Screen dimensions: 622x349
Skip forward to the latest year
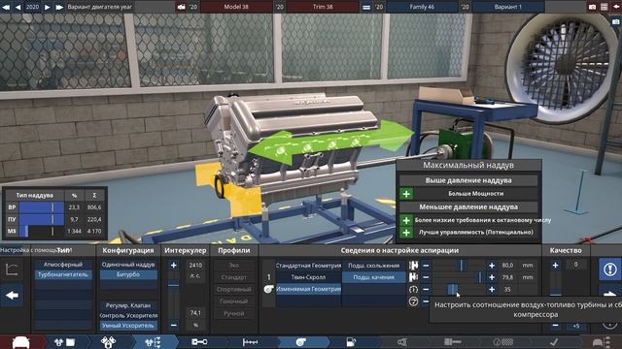click(59, 7)
